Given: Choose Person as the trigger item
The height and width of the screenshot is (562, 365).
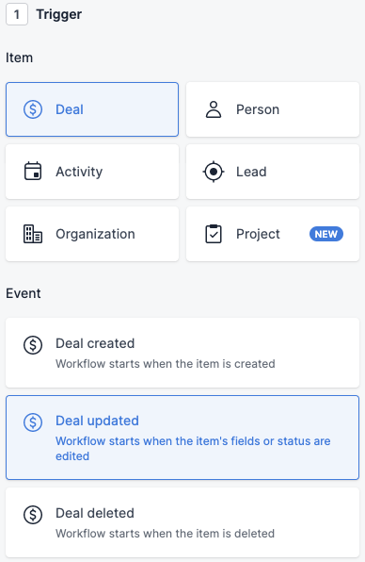Looking at the screenshot, I should pyautogui.click(x=273, y=109).
